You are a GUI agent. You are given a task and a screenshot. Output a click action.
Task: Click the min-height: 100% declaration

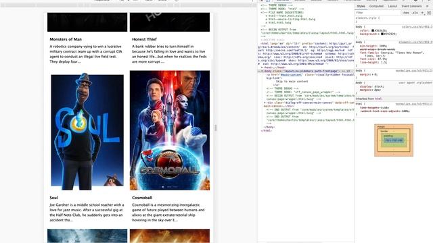[x=373, y=46]
